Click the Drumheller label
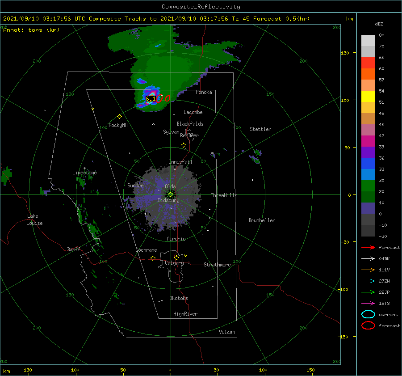This screenshot has width=402, height=376. [x=262, y=220]
